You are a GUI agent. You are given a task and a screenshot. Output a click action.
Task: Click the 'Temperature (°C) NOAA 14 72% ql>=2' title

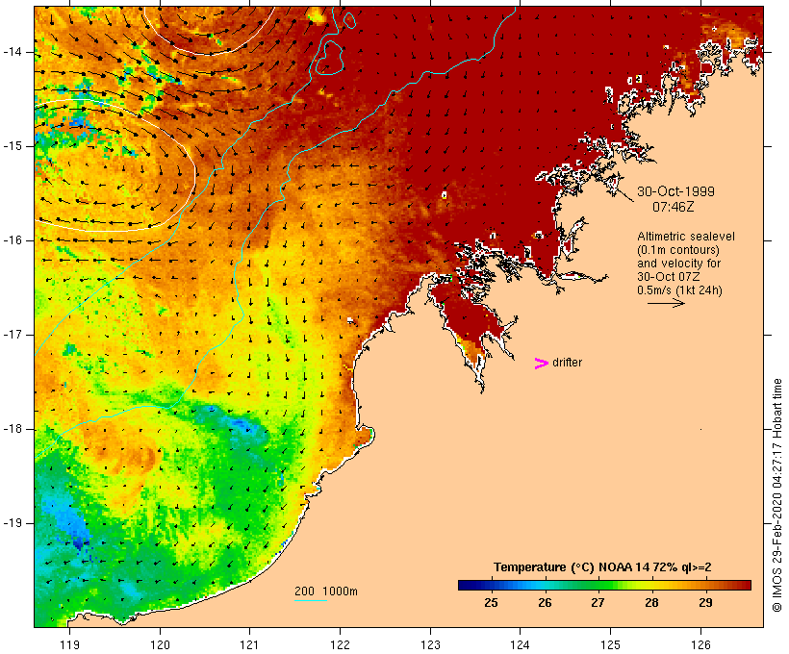click(x=602, y=567)
